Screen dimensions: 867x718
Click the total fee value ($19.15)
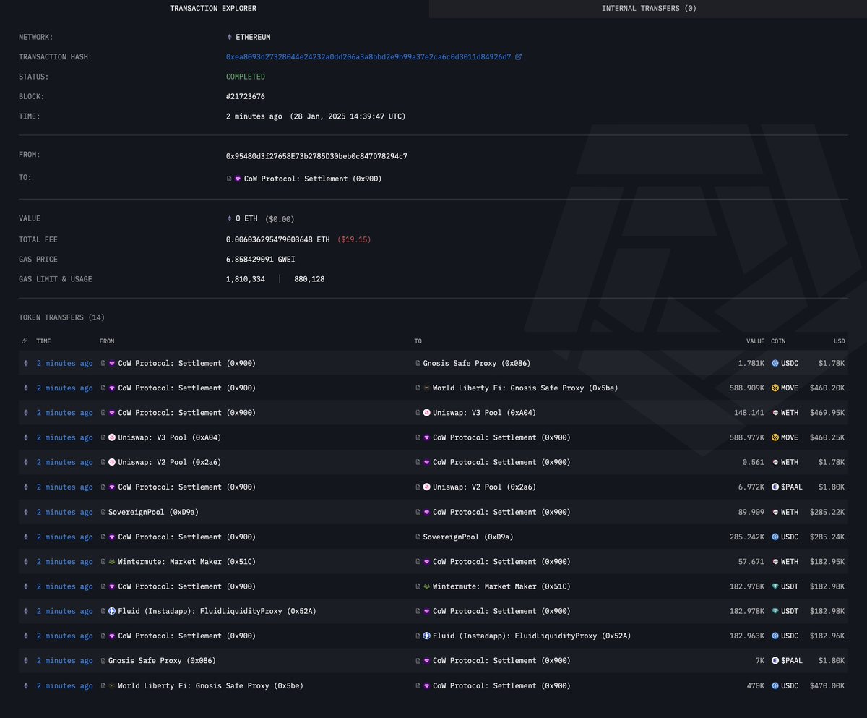(354, 239)
